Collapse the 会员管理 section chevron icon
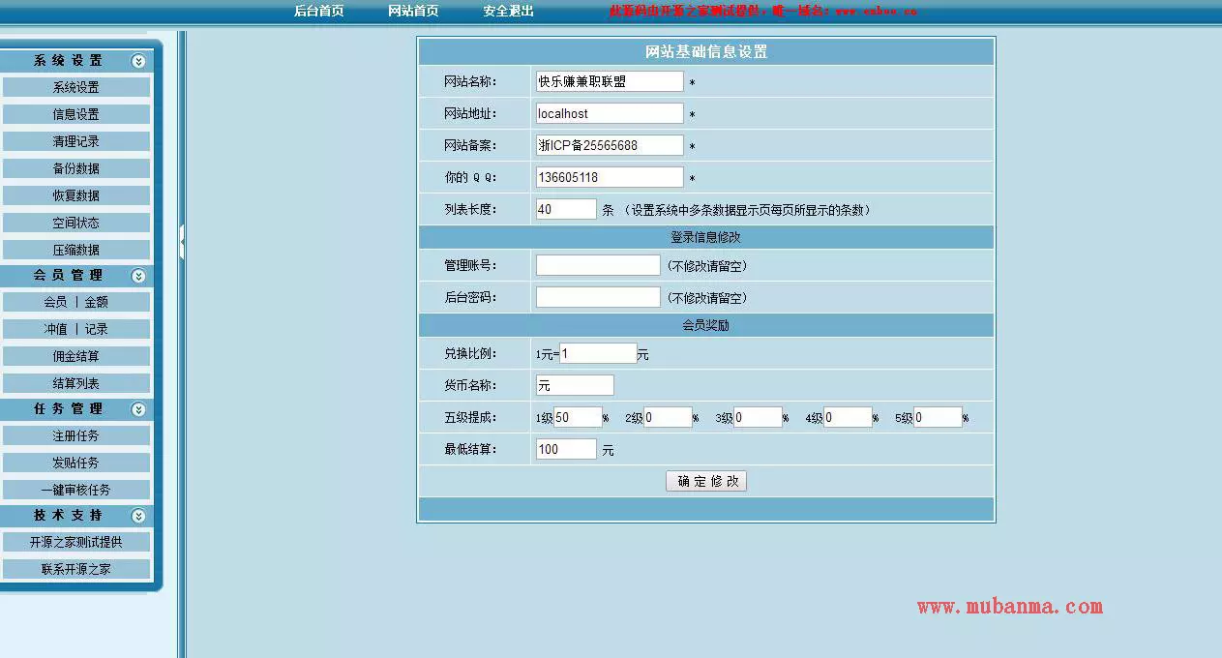Image resolution: width=1222 pixels, height=658 pixels. click(x=138, y=276)
